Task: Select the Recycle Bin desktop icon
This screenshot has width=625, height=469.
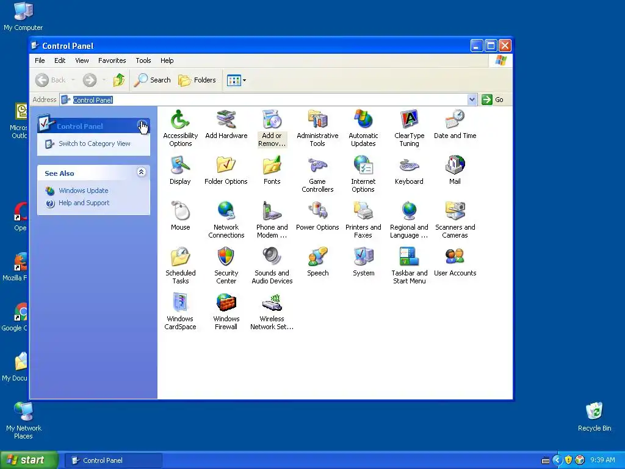Action: point(594,416)
